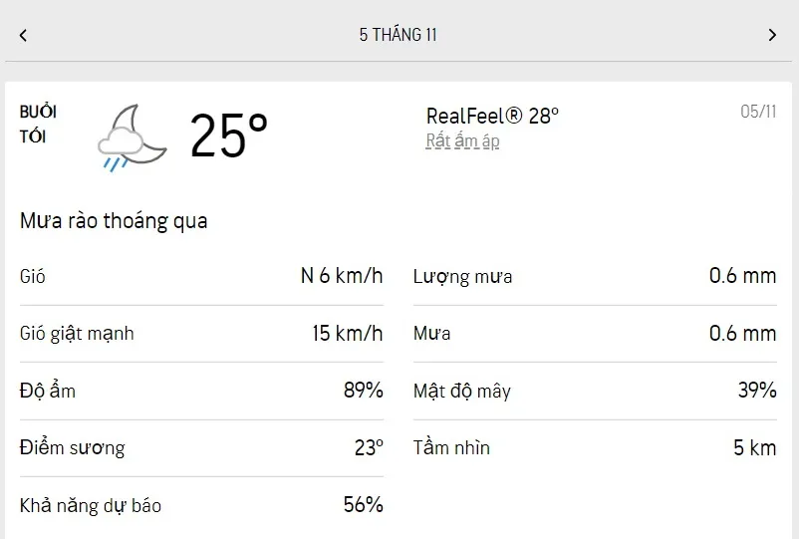The height and width of the screenshot is (539, 799).
Task: Click the night showers weather icon
Action: click(x=132, y=136)
